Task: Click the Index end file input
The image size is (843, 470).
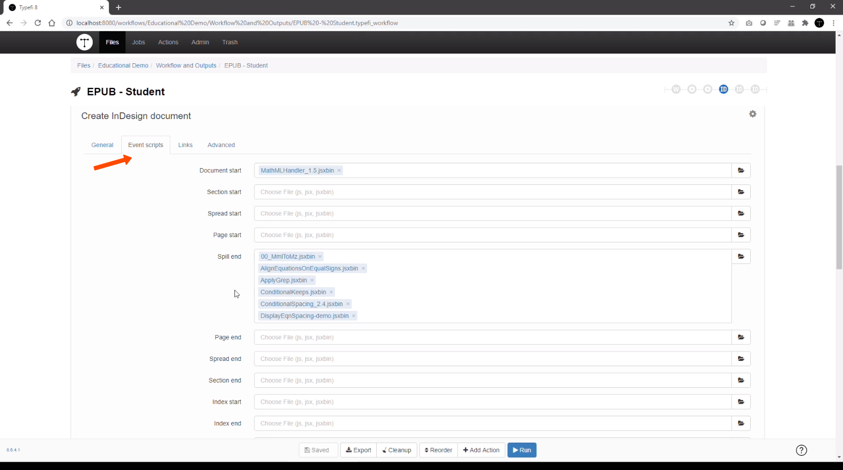Action: pyautogui.click(x=493, y=424)
